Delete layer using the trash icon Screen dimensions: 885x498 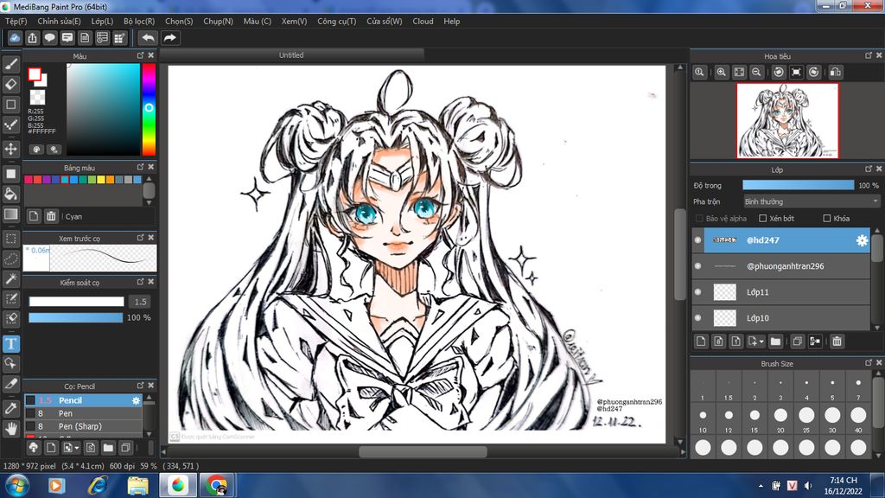(x=837, y=342)
